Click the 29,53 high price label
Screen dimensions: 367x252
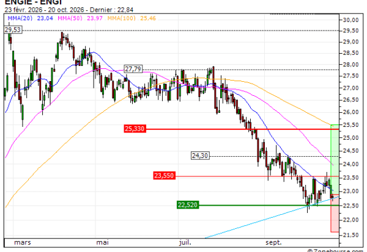tap(13, 30)
